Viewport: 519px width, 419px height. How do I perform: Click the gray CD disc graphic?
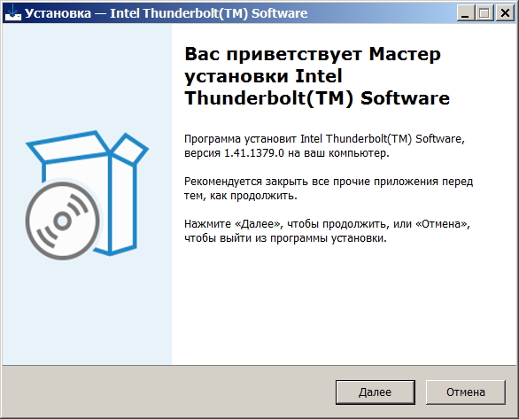point(63,221)
